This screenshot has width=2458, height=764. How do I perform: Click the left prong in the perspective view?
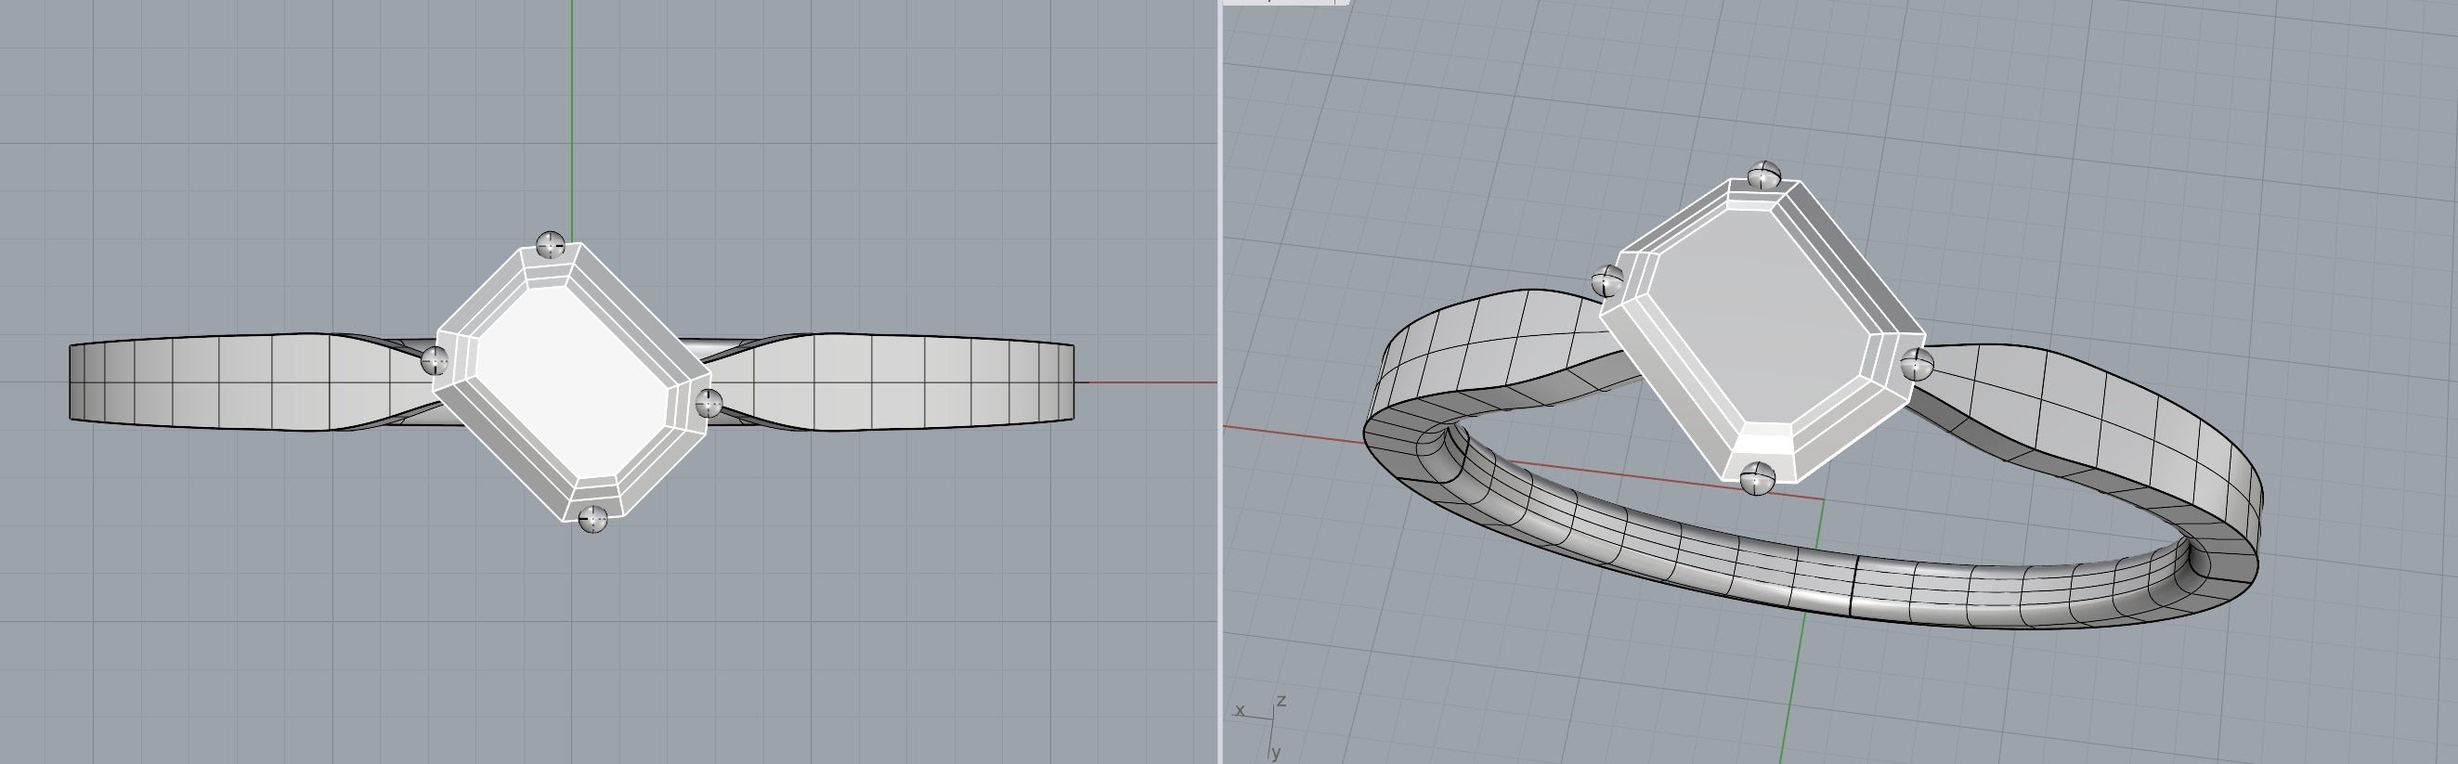1607,280
